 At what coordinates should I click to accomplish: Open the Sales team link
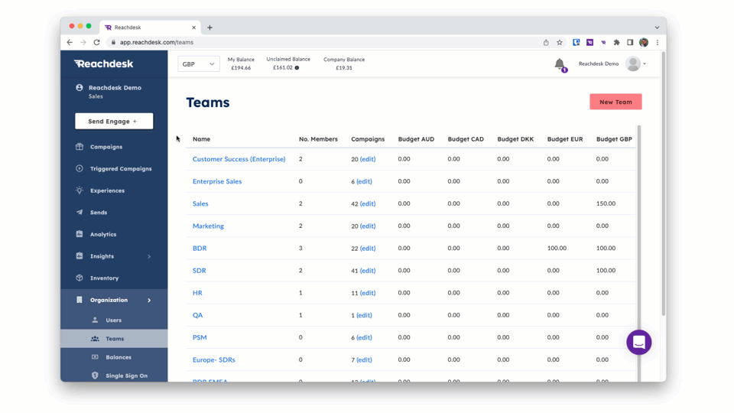200,203
